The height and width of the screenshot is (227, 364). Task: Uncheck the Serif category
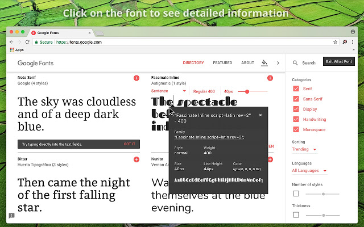pyautogui.click(x=296, y=89)
